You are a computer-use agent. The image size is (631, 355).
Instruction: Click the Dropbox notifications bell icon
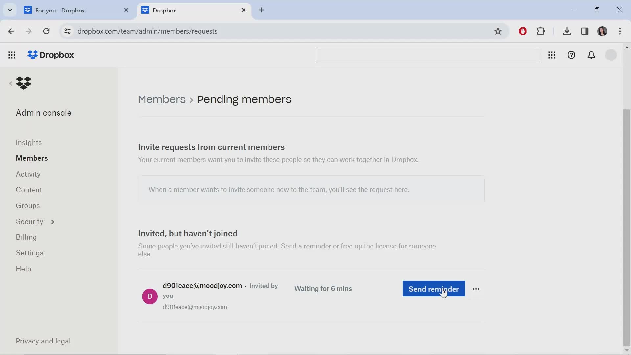click(x=591, y=55)
